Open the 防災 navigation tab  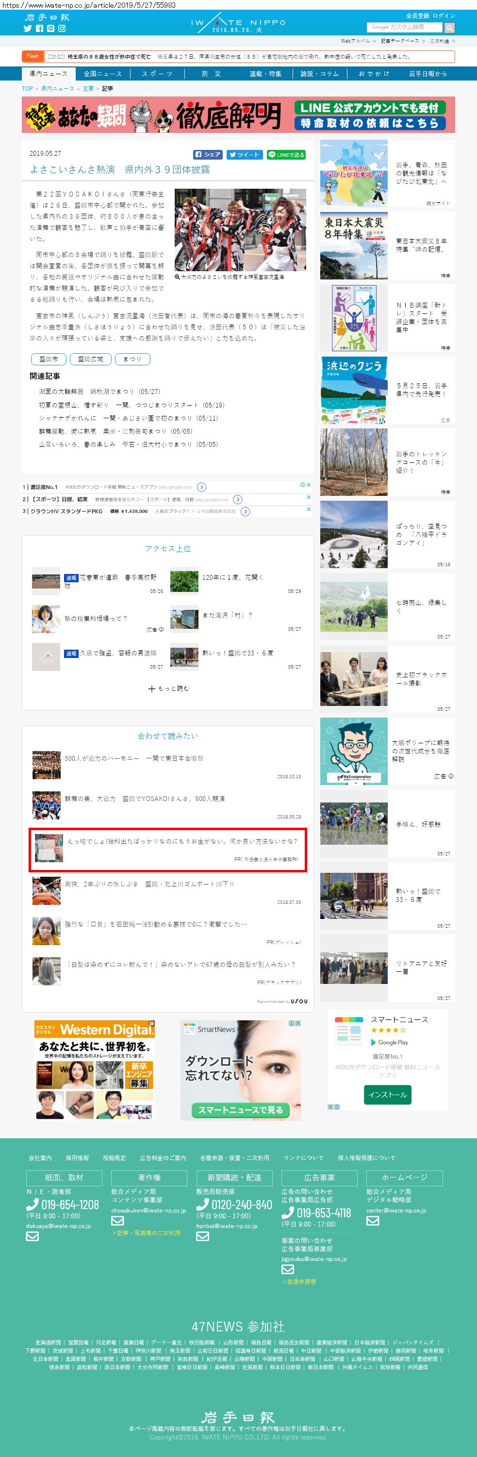coord(211,74)
